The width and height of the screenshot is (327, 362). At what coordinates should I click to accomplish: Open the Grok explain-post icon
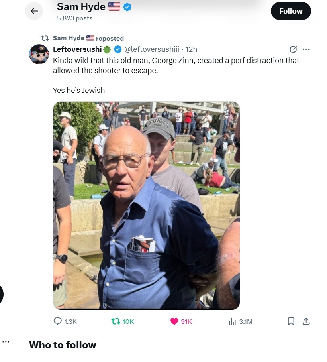click(x=293, y=49)
